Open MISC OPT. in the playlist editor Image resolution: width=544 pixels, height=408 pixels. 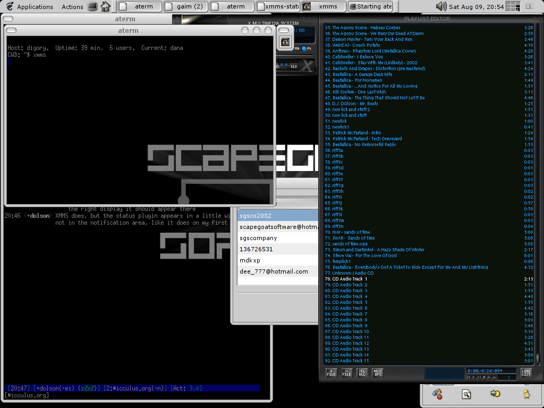[x=378, y=372]
